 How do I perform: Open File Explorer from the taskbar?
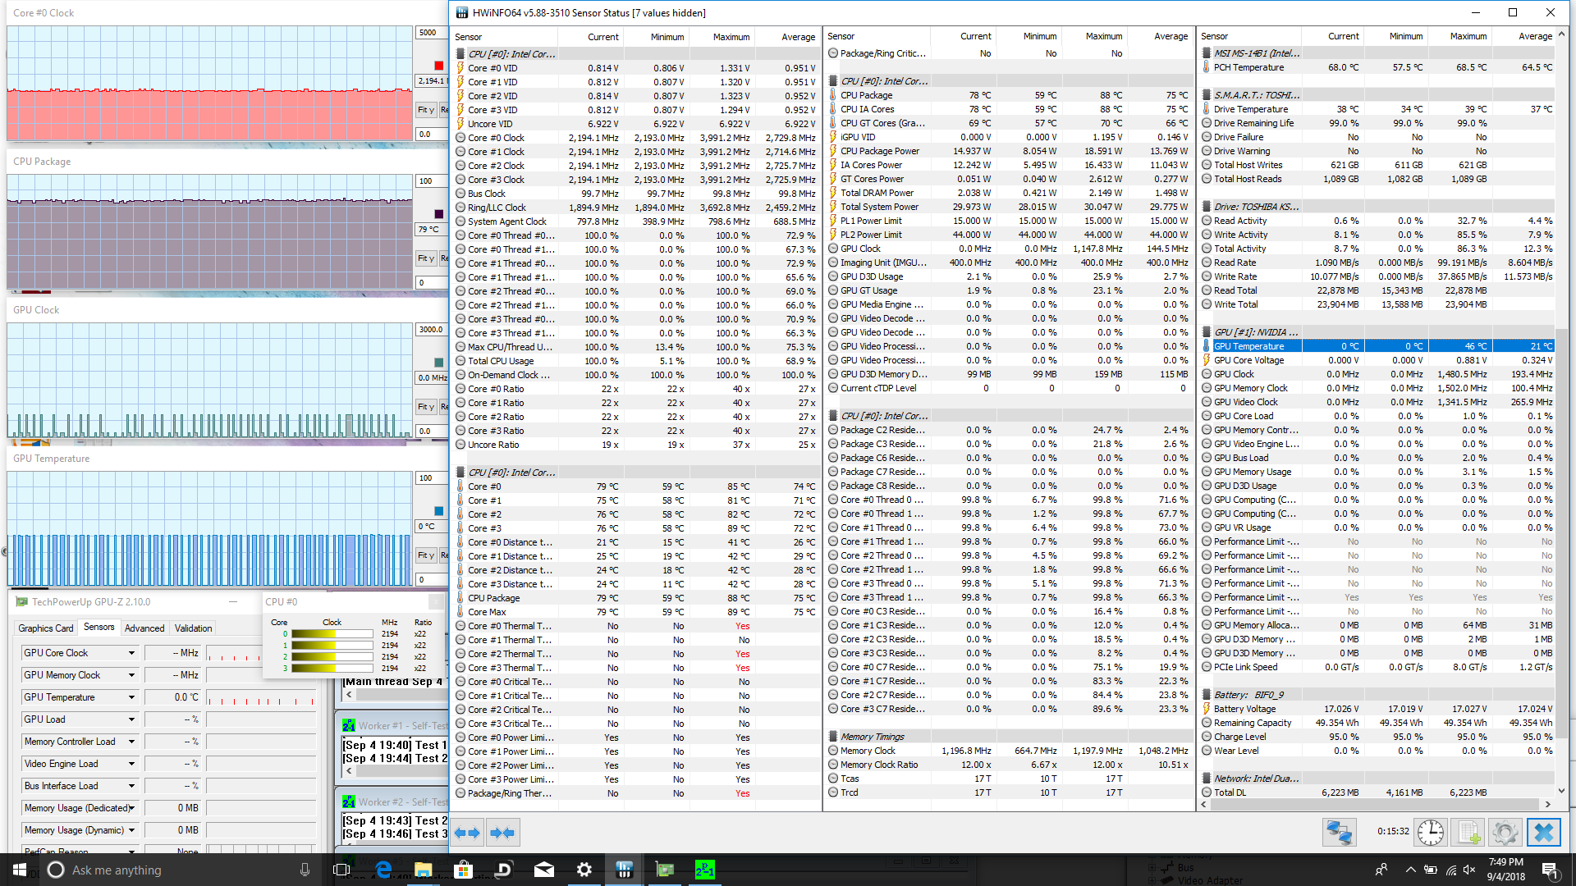424,870
